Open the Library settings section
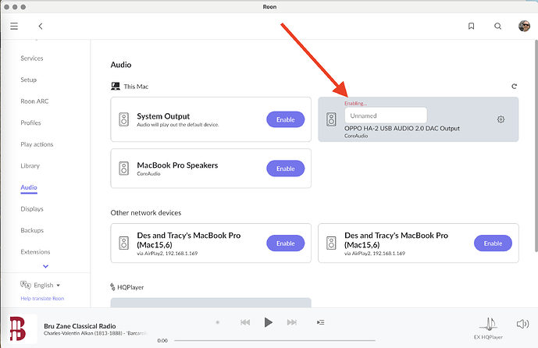 coord(30,166)
